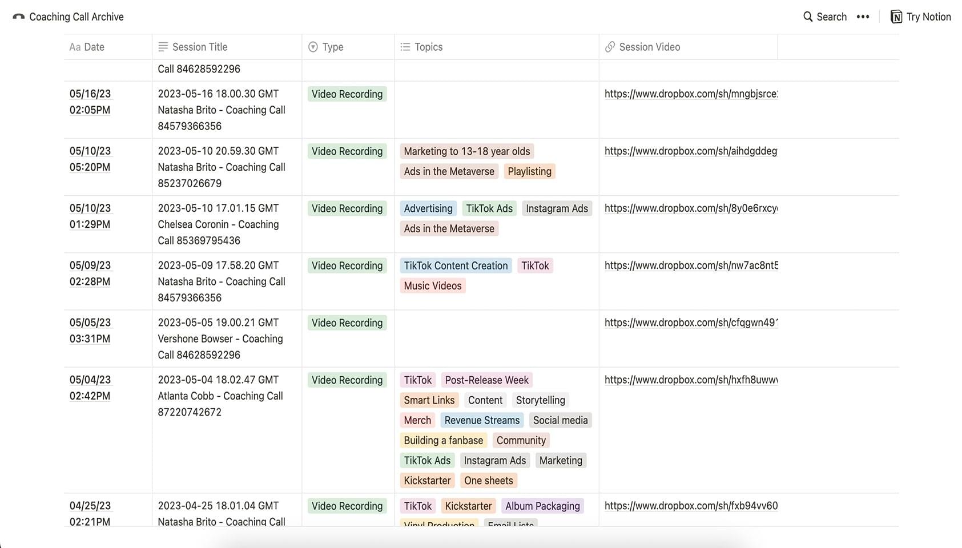This screenshot has width=962, height=548.
Task: Click the Album Packaging topic tag
Action: click(x=542, y=506)
